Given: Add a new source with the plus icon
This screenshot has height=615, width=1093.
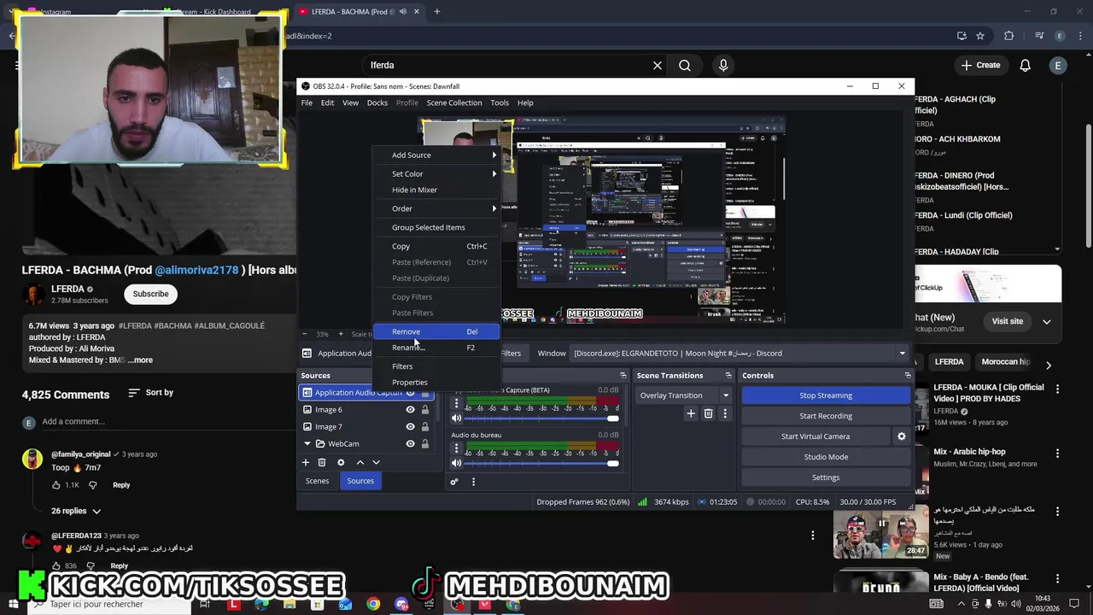Looking at the screenshot, I should (306, 462).
